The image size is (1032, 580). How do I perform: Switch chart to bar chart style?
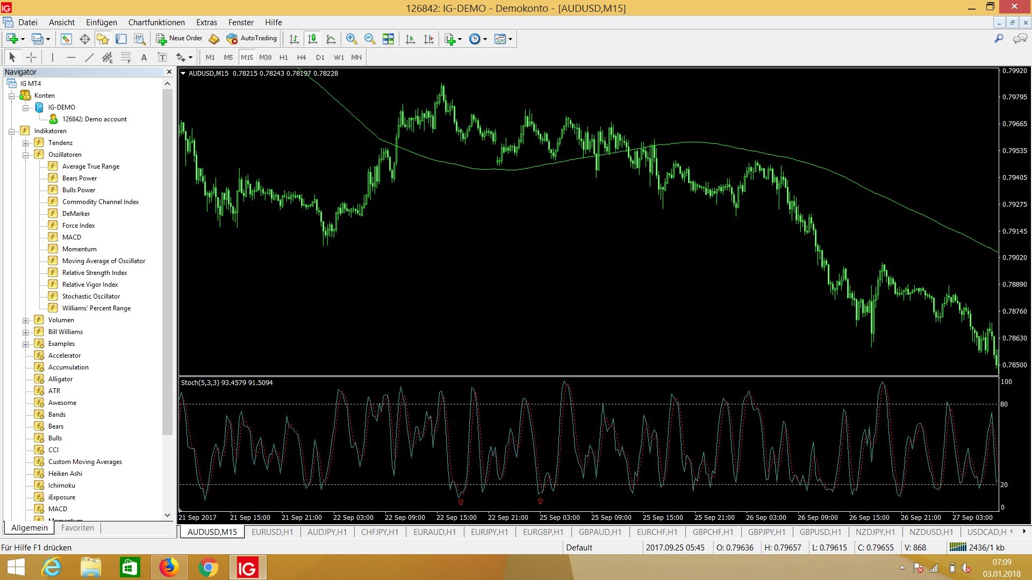point(294,39)
